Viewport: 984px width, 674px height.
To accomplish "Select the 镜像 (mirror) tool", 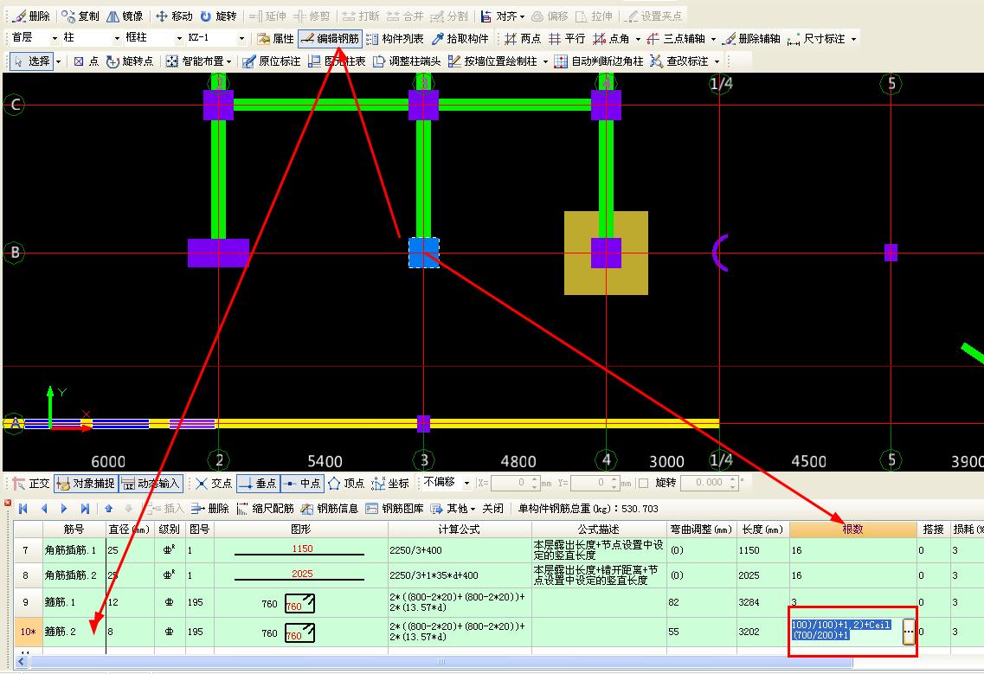I will pos(125,16).
